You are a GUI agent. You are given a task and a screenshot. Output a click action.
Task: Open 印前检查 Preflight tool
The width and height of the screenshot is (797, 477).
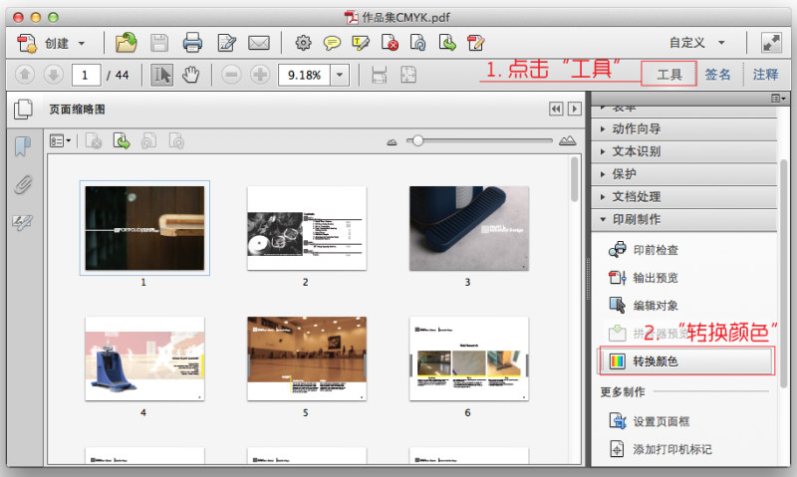click(x=645, y=249)
